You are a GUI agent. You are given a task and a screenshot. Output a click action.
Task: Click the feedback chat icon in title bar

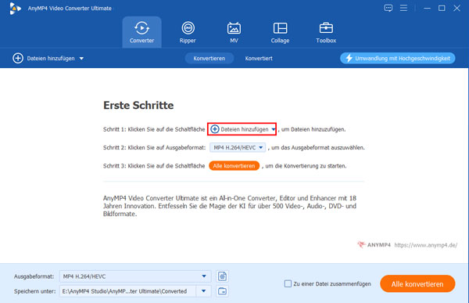[x=388, y=8]
